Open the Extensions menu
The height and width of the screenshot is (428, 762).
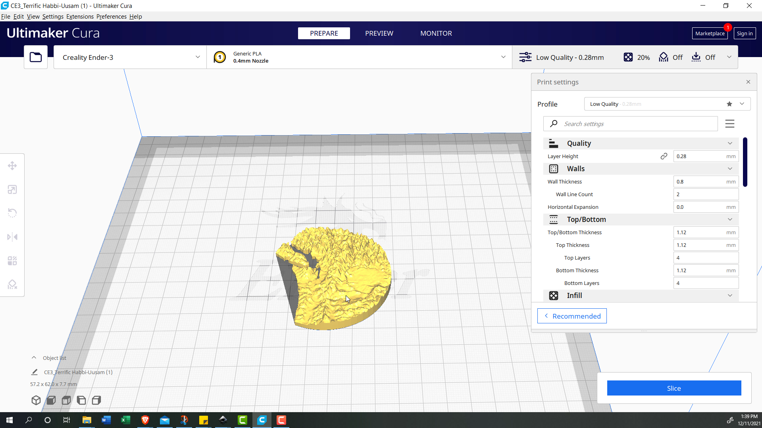point(80,17)
